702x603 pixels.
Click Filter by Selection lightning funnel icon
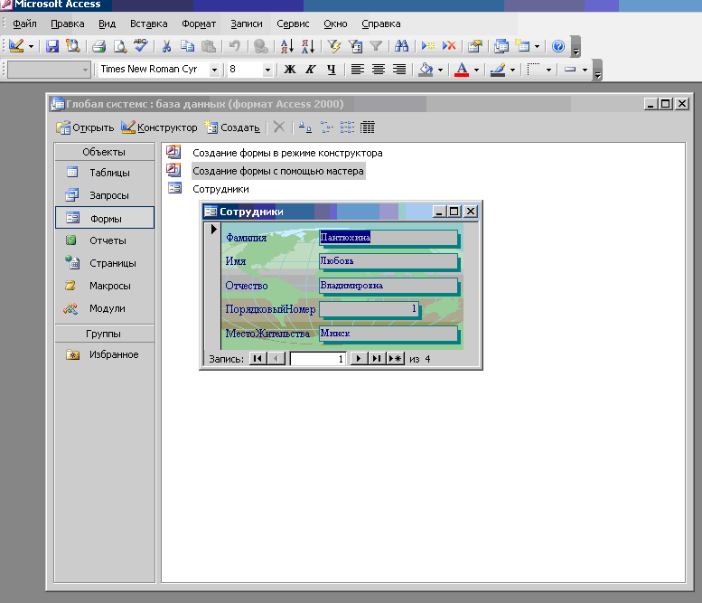[334, 46]
